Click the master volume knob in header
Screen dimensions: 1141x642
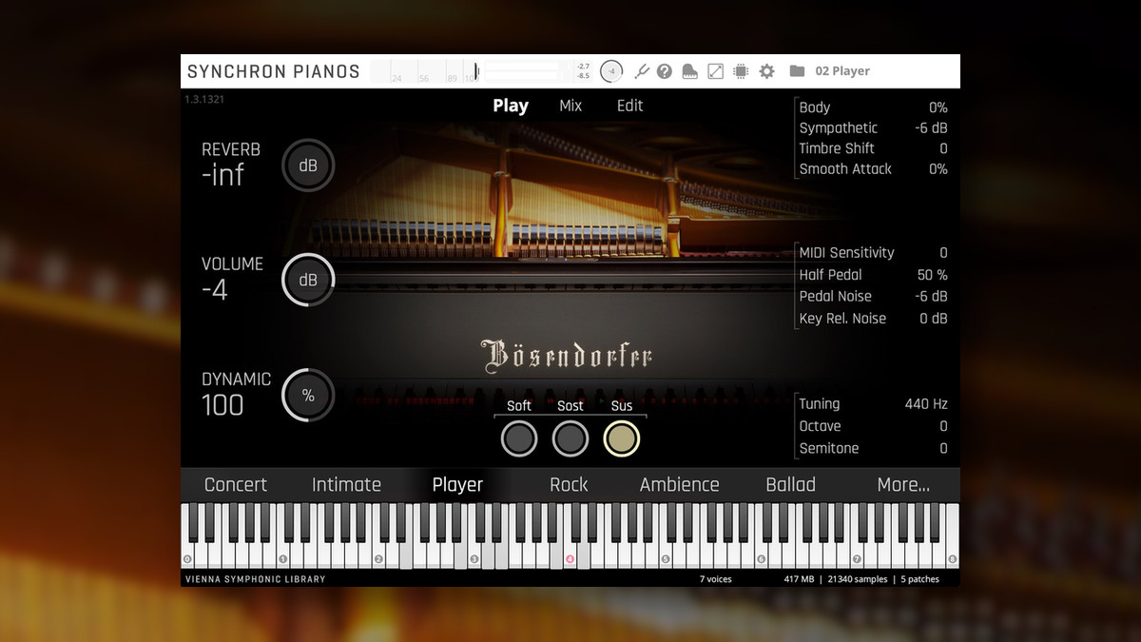[612, 71]
